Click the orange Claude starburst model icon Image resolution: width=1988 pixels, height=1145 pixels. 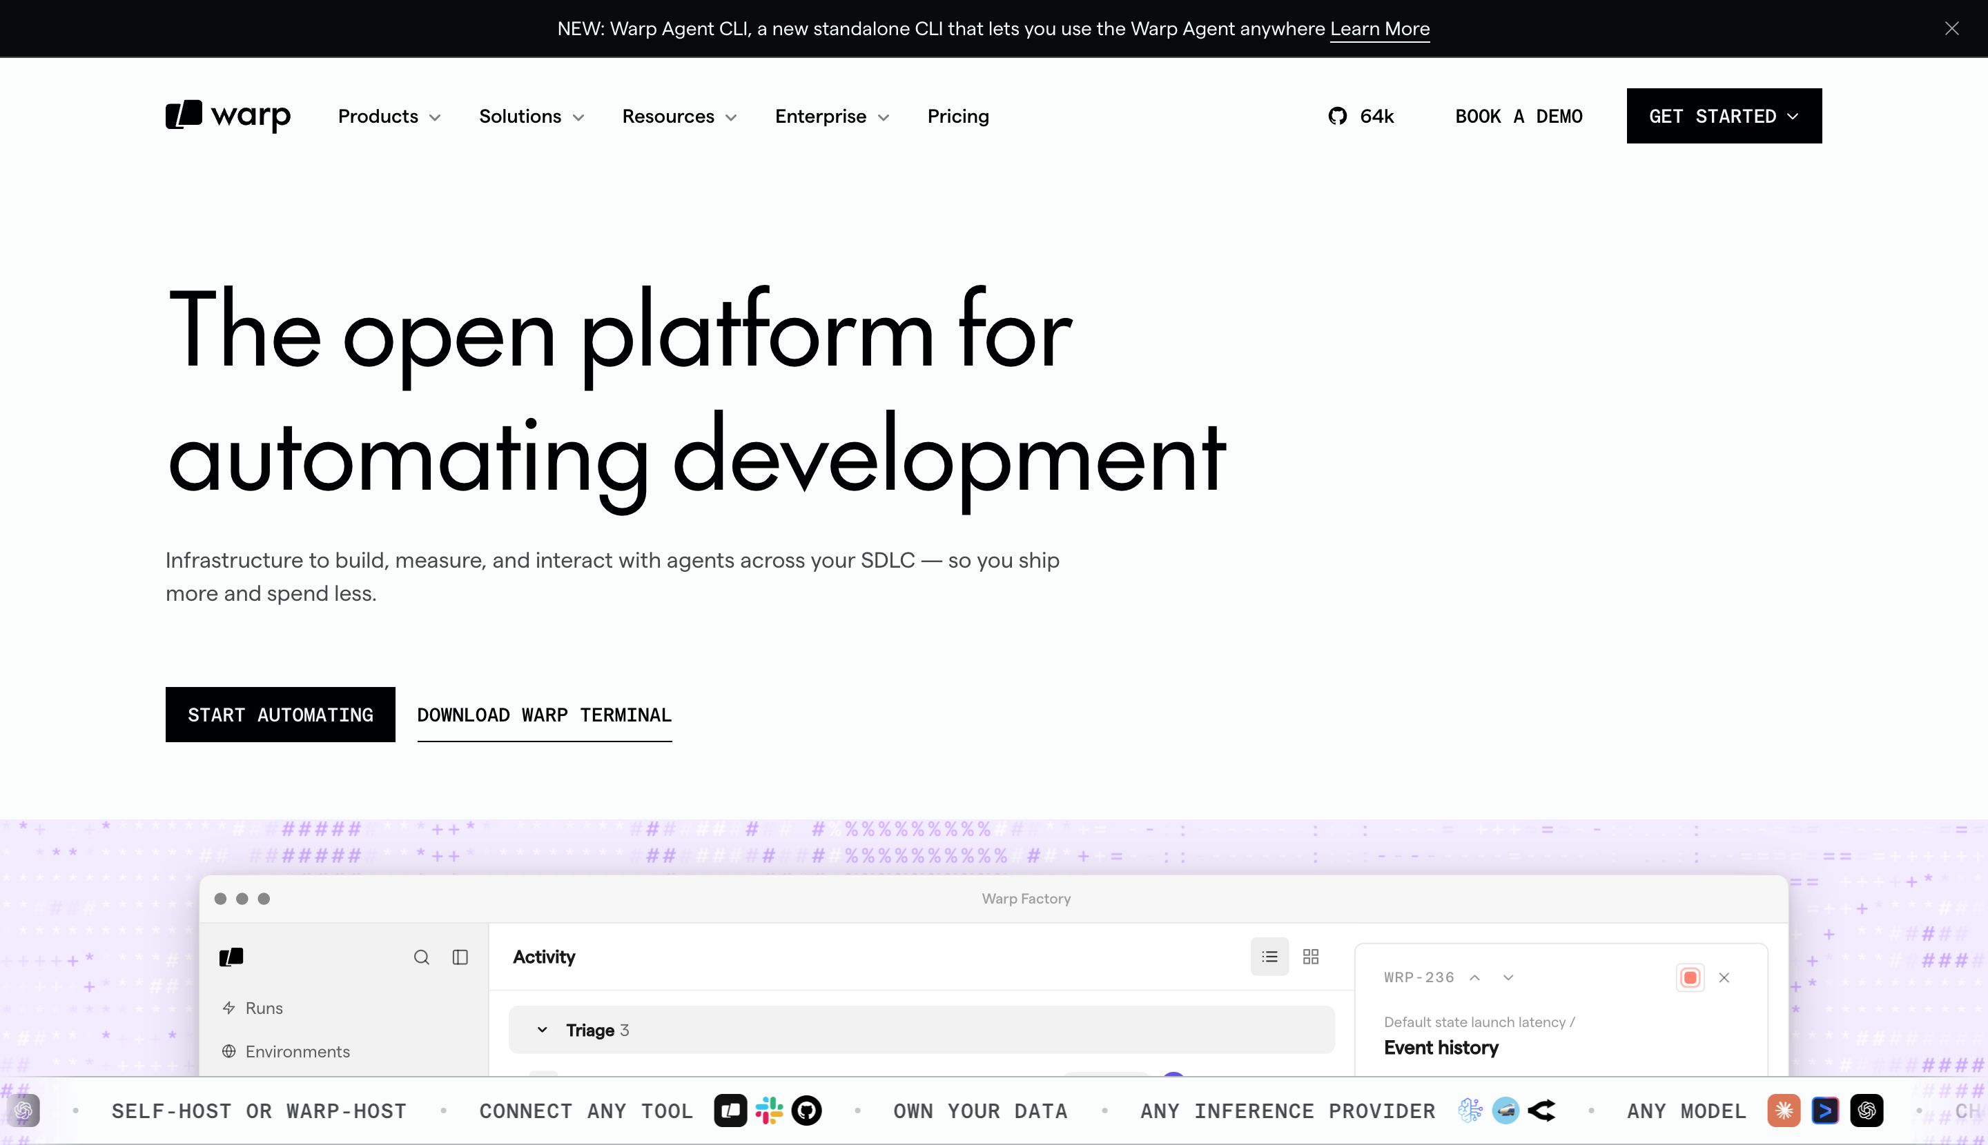pyautogui.click(x=1784, y=1111)
